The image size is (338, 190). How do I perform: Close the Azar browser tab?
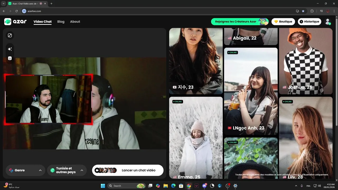pos(45,4)
